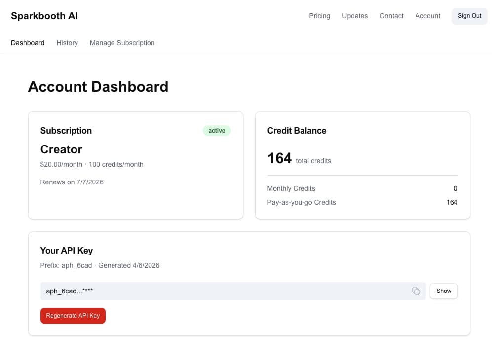Click the Pay-as-you-go value 164
The height and width of the screenshot is (364, 492).
tap(452, 202)
